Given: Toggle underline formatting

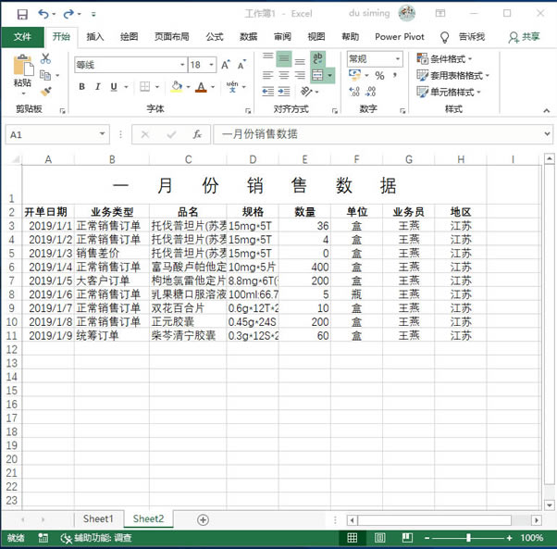Looking at the screenshot, I should click(x=114, y=87).
